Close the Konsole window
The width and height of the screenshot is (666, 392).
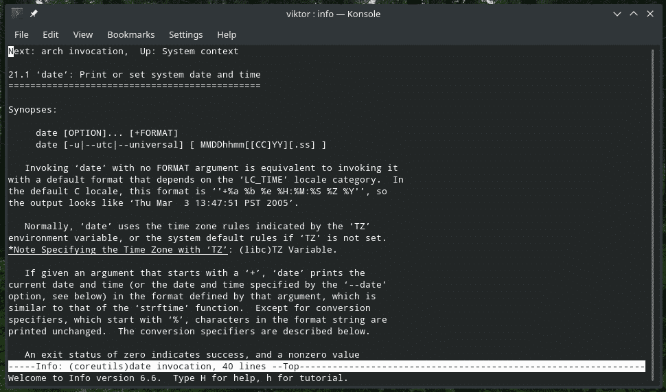(650, 14)
